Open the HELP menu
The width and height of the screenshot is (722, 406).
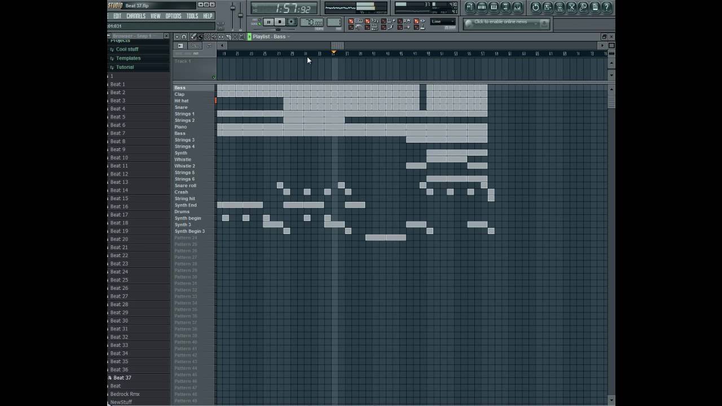208,16
